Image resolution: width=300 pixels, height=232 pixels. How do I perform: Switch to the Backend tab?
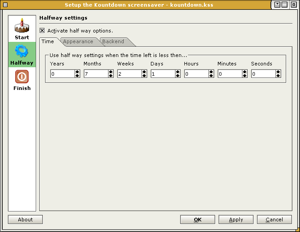tap(113, 41)
